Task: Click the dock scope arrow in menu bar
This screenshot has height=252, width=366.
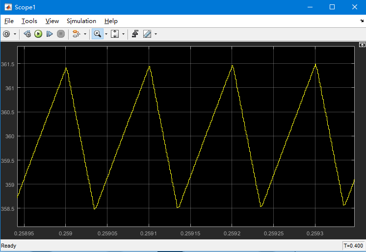Action: (x=362, y=21)
